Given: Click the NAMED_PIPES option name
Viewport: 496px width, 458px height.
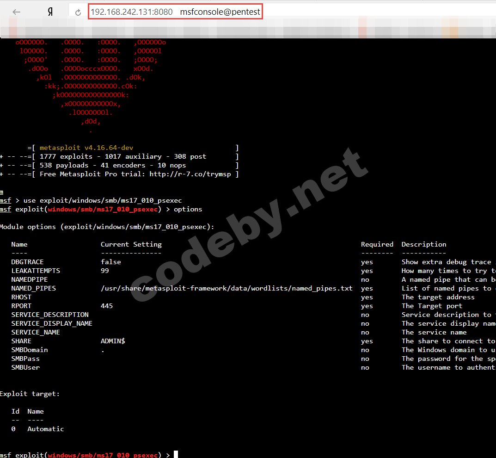Looking at the screenshot, I should 34,288.
